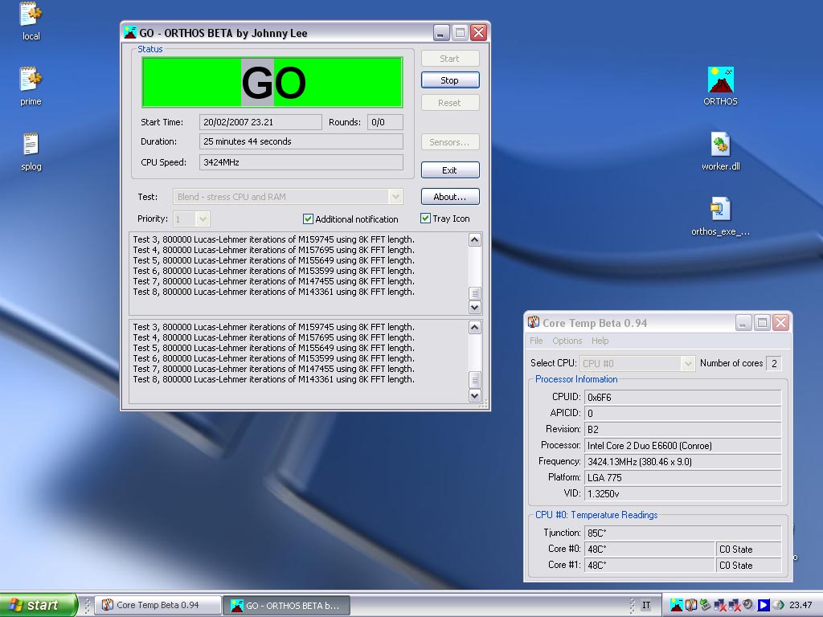The width and height of the screenshot is (823, 617).
Task: Click the Core #1 C0 State field
Action: click(748, 565)
